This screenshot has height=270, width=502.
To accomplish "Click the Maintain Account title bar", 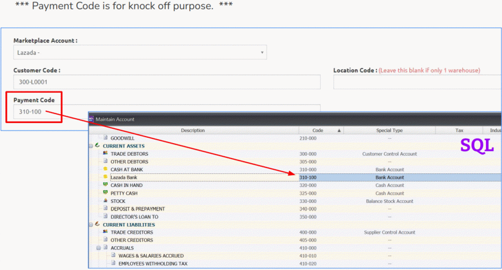I will 295,119.
